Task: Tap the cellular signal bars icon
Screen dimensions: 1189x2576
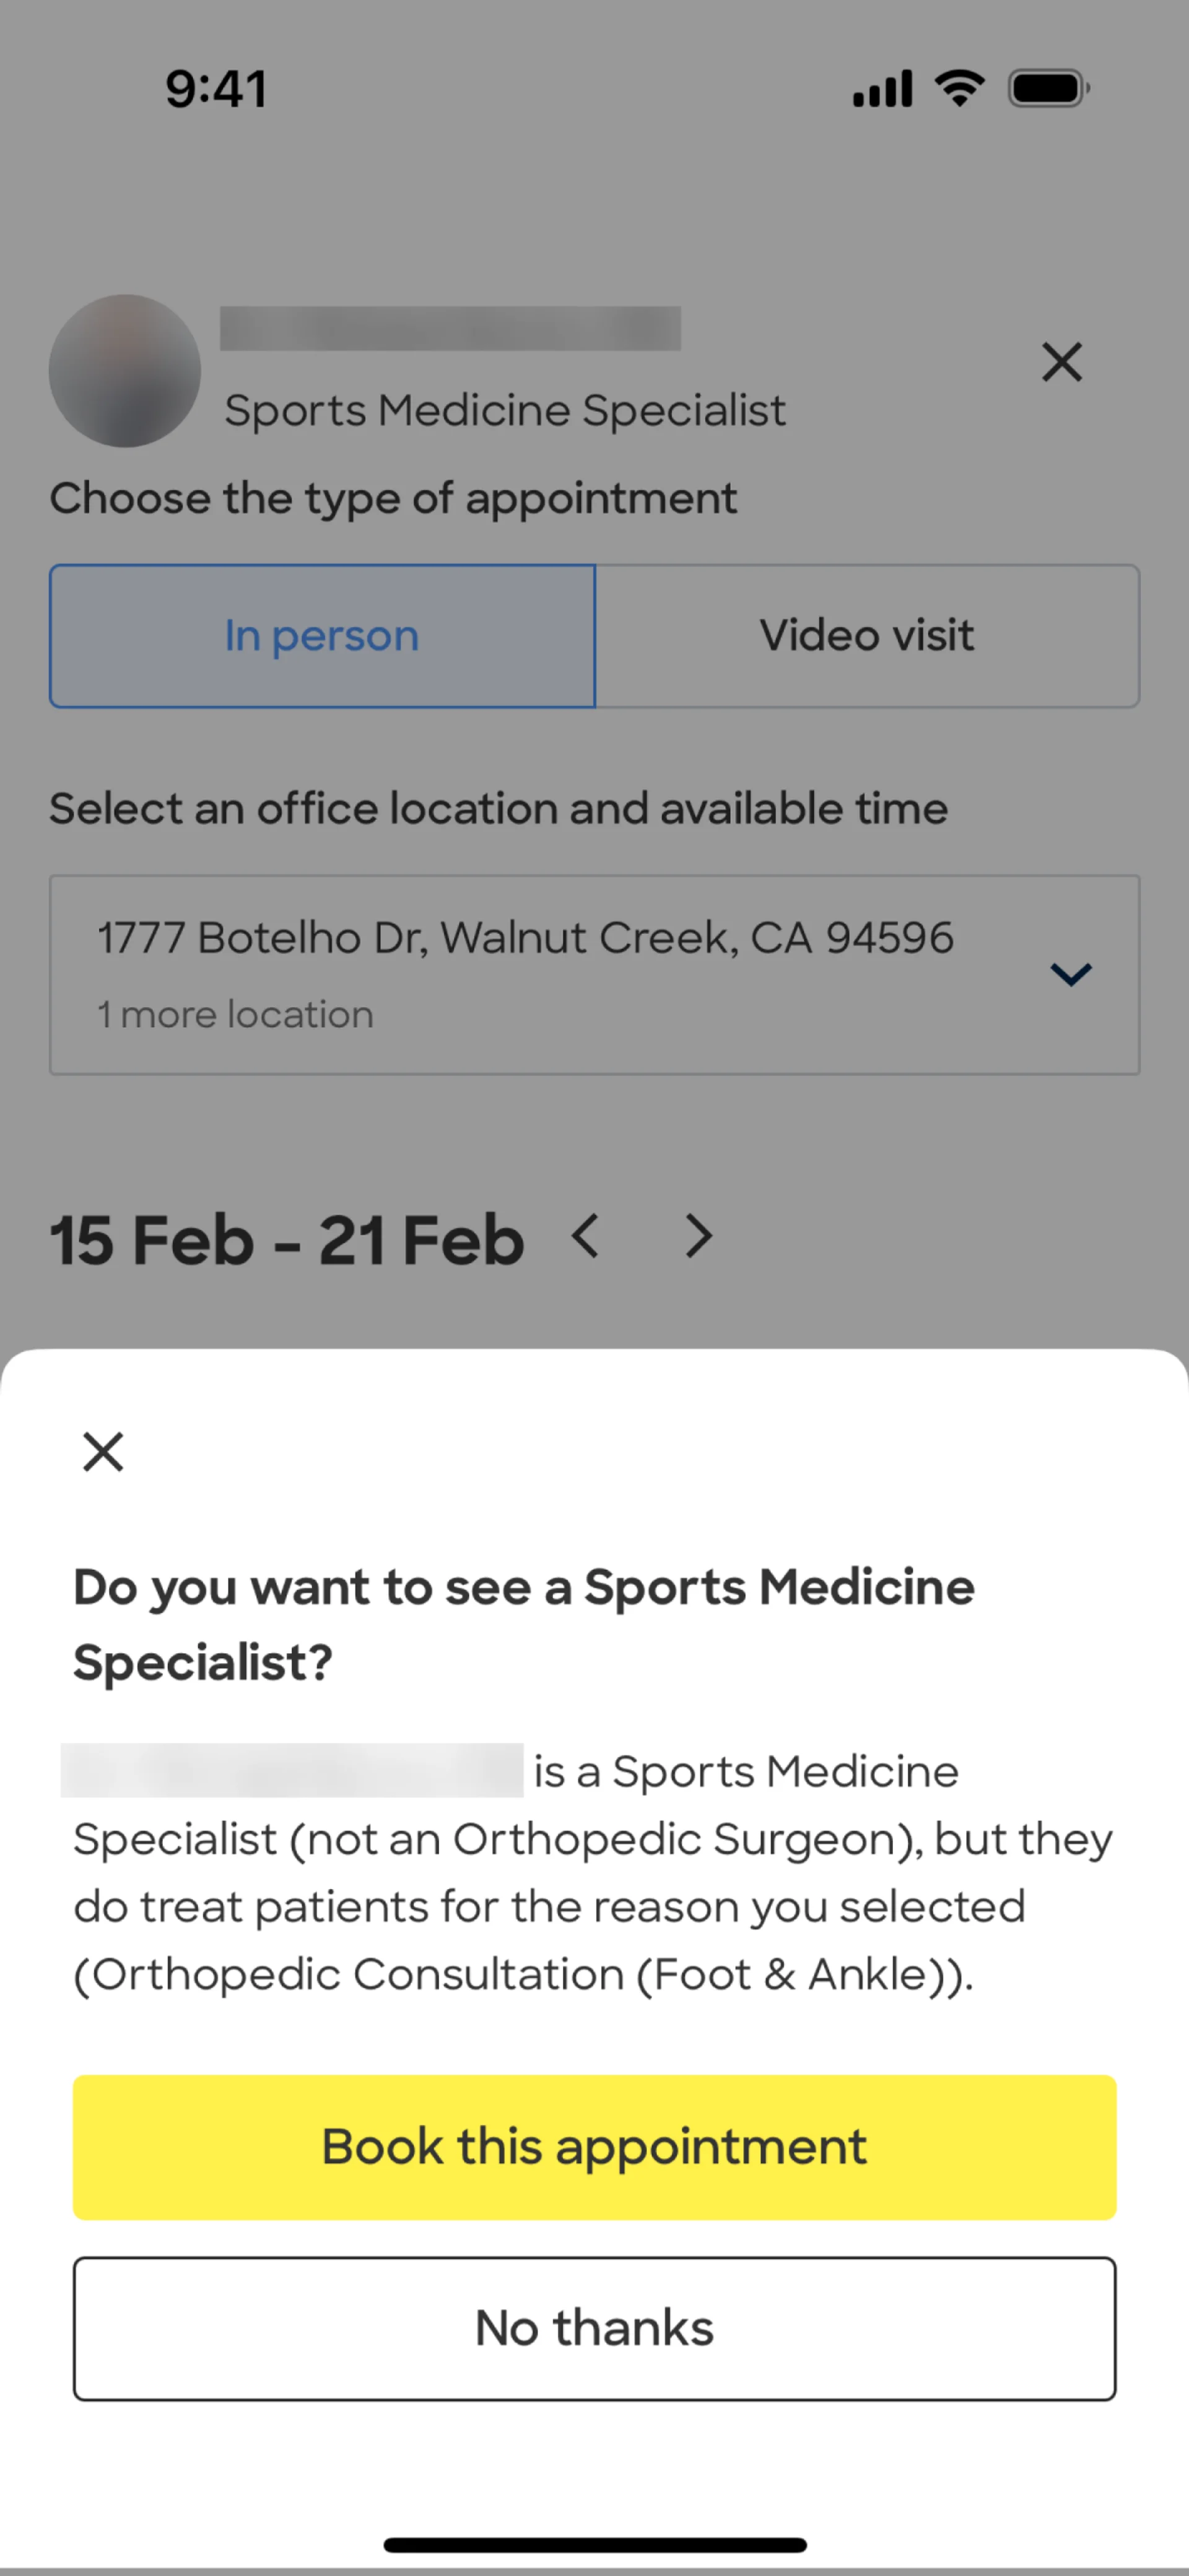Action: coord(882,88)
